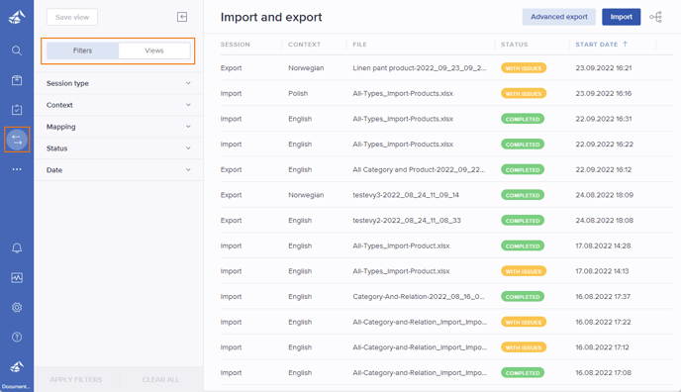Click start date 16.08.2022 17:22
Screen dimensions: 681x392
(x=603, y=322)
